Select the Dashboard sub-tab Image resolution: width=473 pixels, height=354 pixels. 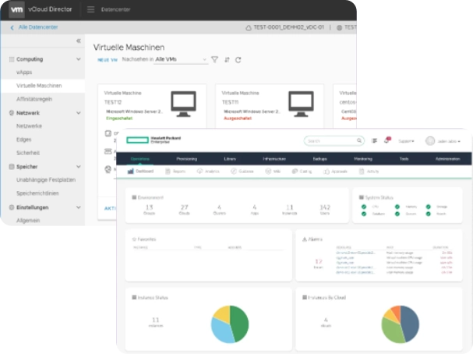pyautogui.click(x=143, y=171)
